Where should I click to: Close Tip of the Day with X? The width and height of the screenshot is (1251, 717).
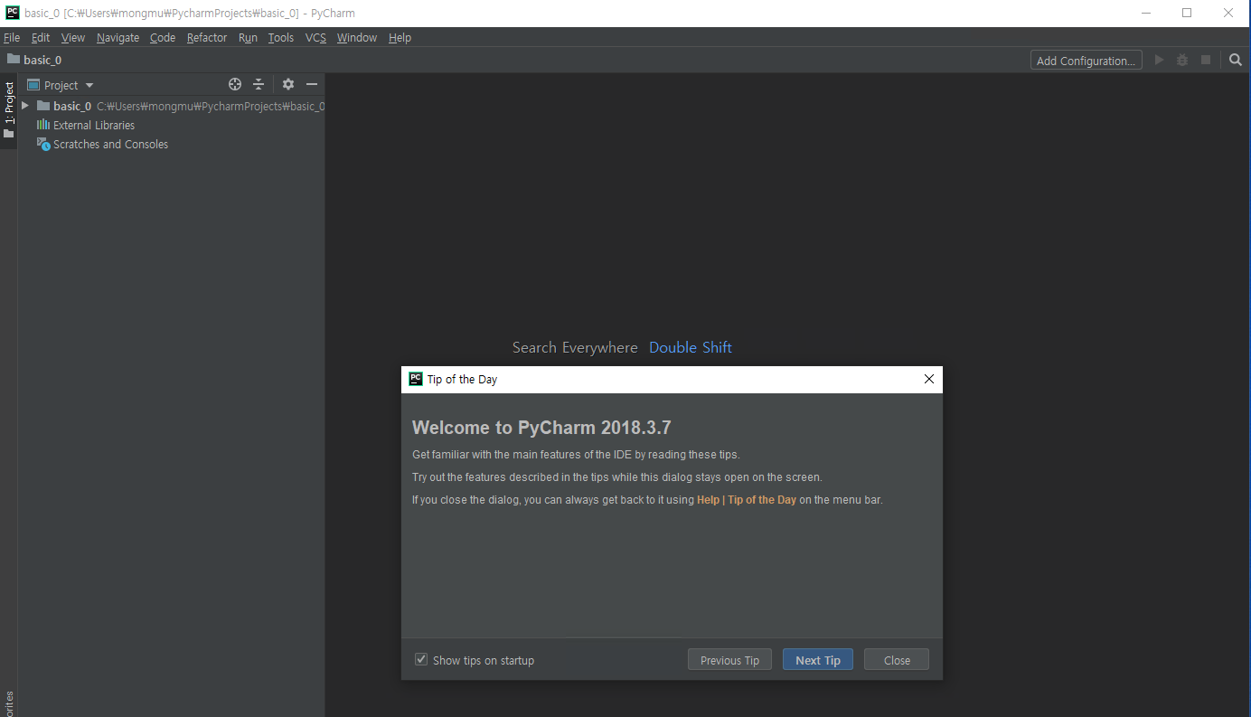point(928,379)
